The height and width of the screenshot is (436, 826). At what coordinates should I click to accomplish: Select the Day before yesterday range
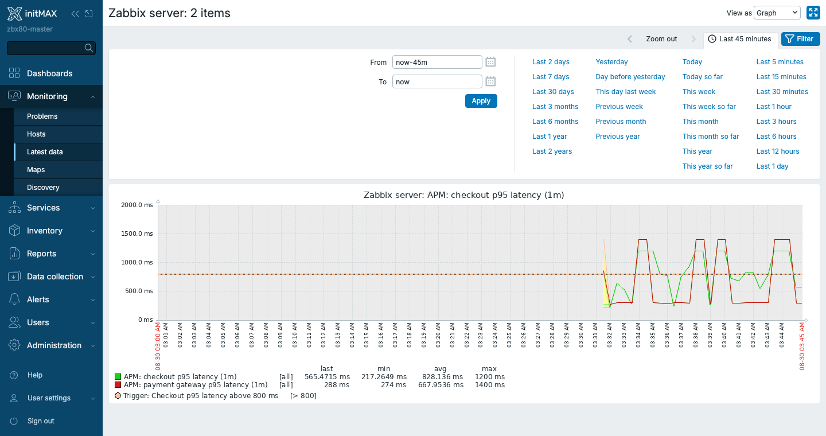click(x=630, y=77)
